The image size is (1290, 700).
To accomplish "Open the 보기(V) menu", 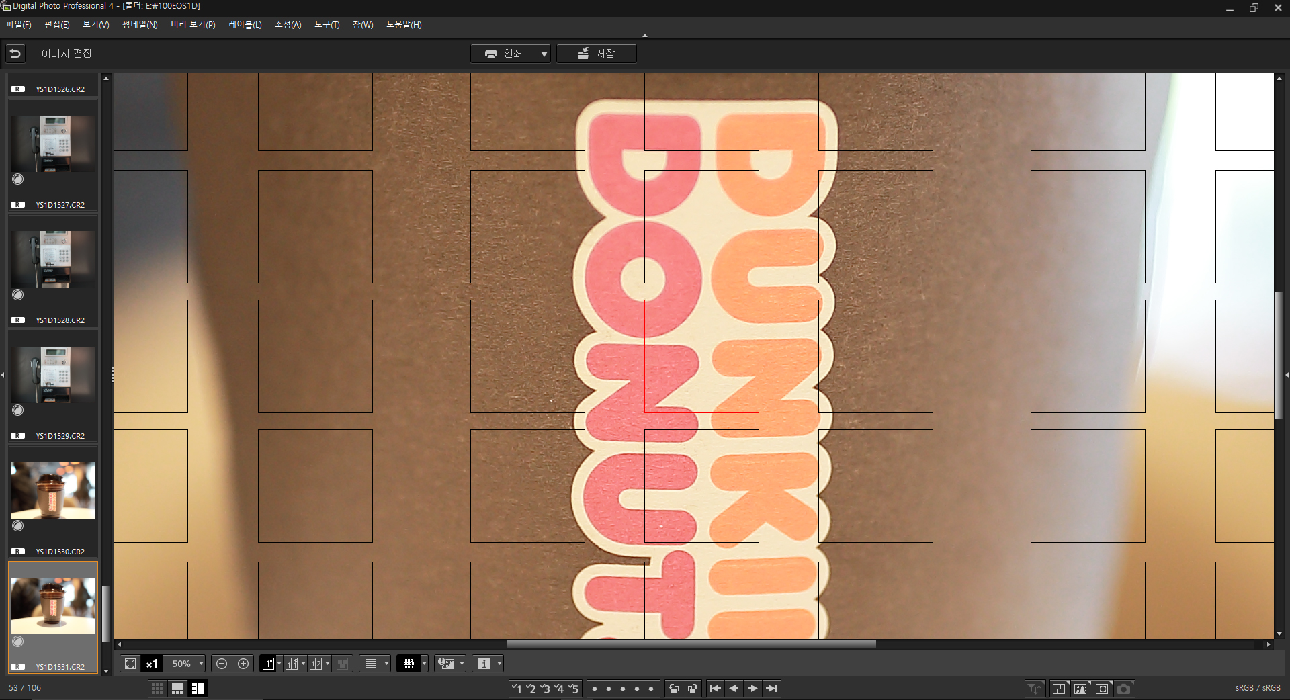I will tap(96, 24).
